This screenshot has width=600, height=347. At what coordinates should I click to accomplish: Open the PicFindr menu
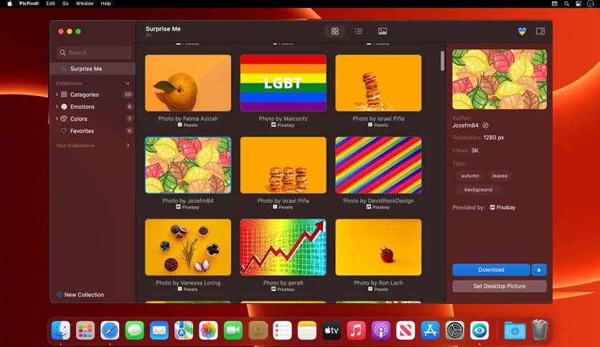[x=29, y=4]
